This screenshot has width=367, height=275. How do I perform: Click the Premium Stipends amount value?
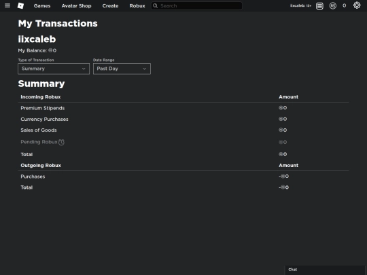pyautogui.click(x=283, y=108)
